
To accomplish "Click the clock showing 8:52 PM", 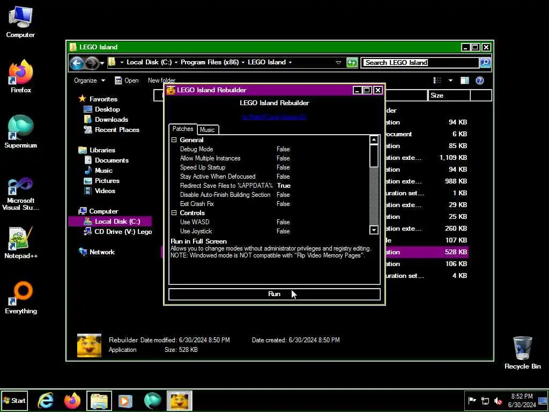I will pyautogui.click(x=522, y=400).
